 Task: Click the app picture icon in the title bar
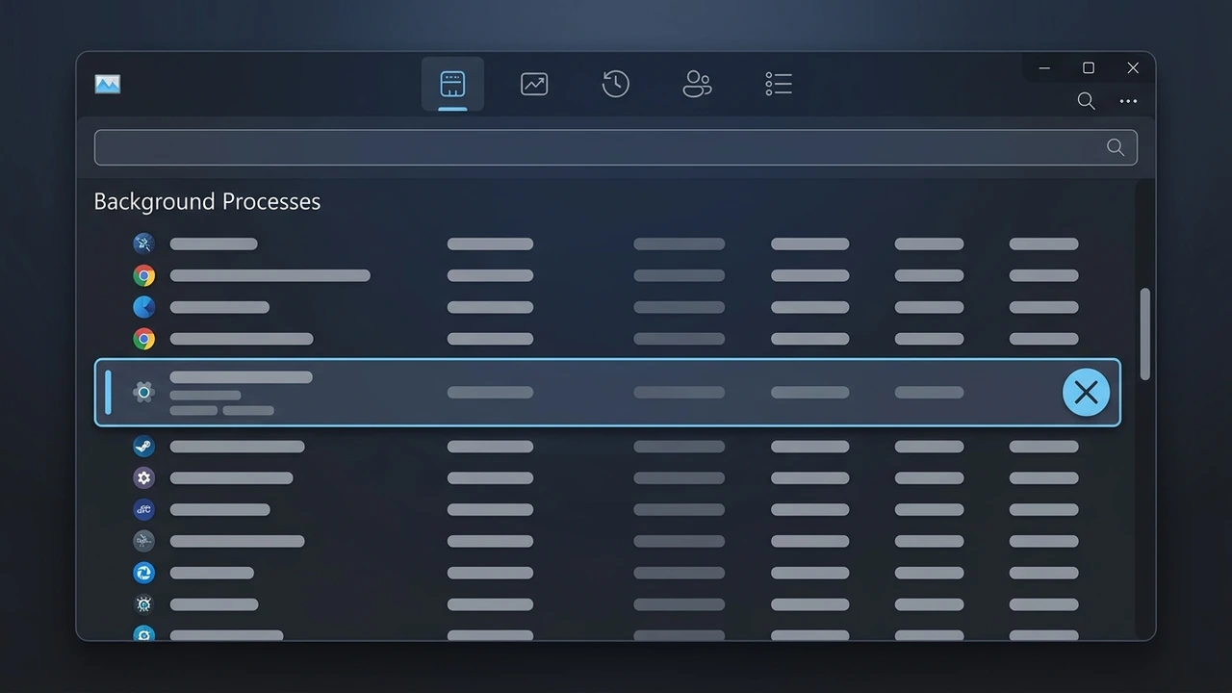[x=108, y=84]
